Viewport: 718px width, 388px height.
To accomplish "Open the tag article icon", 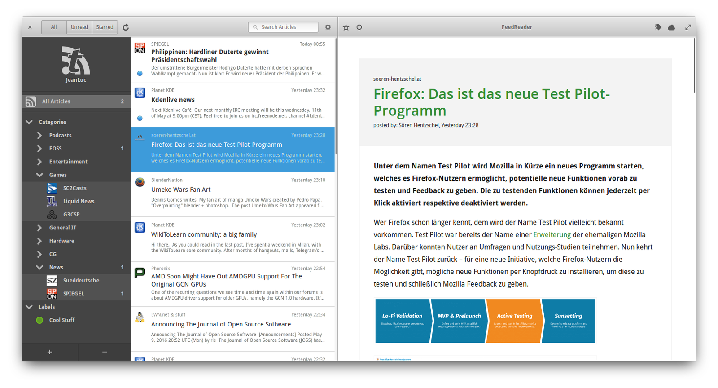I will 658,27.
